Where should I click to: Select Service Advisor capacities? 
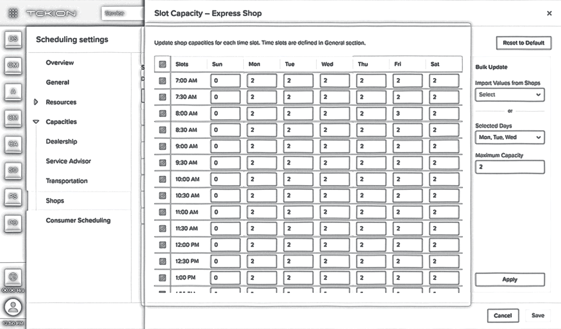(68, 161)
